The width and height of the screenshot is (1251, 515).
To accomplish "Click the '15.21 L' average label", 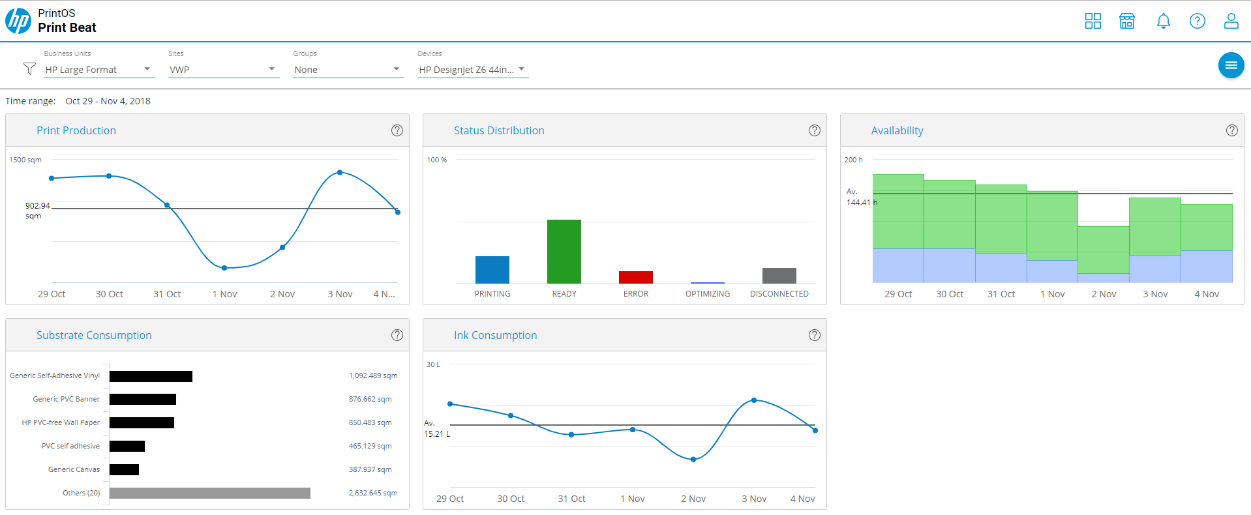I will point(437,434).
